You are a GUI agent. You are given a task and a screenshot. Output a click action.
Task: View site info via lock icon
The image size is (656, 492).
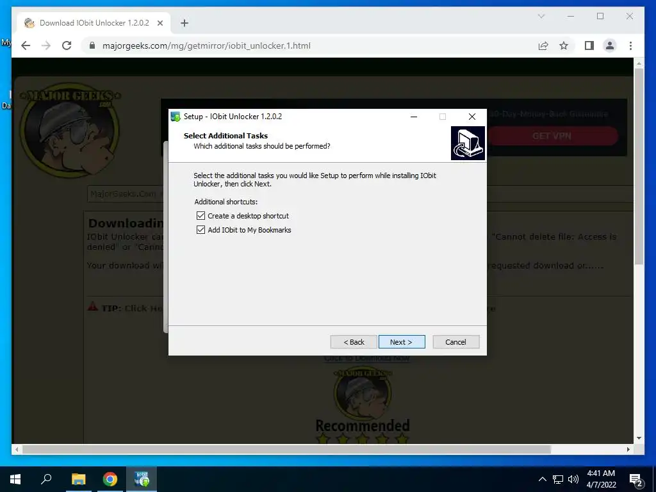(92, 45)
